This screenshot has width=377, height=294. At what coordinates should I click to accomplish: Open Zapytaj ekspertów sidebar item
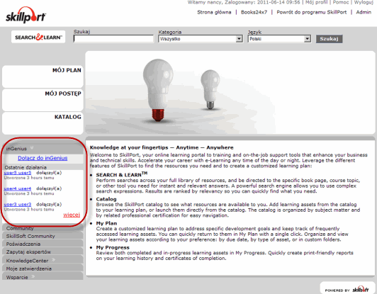point(43,251)
